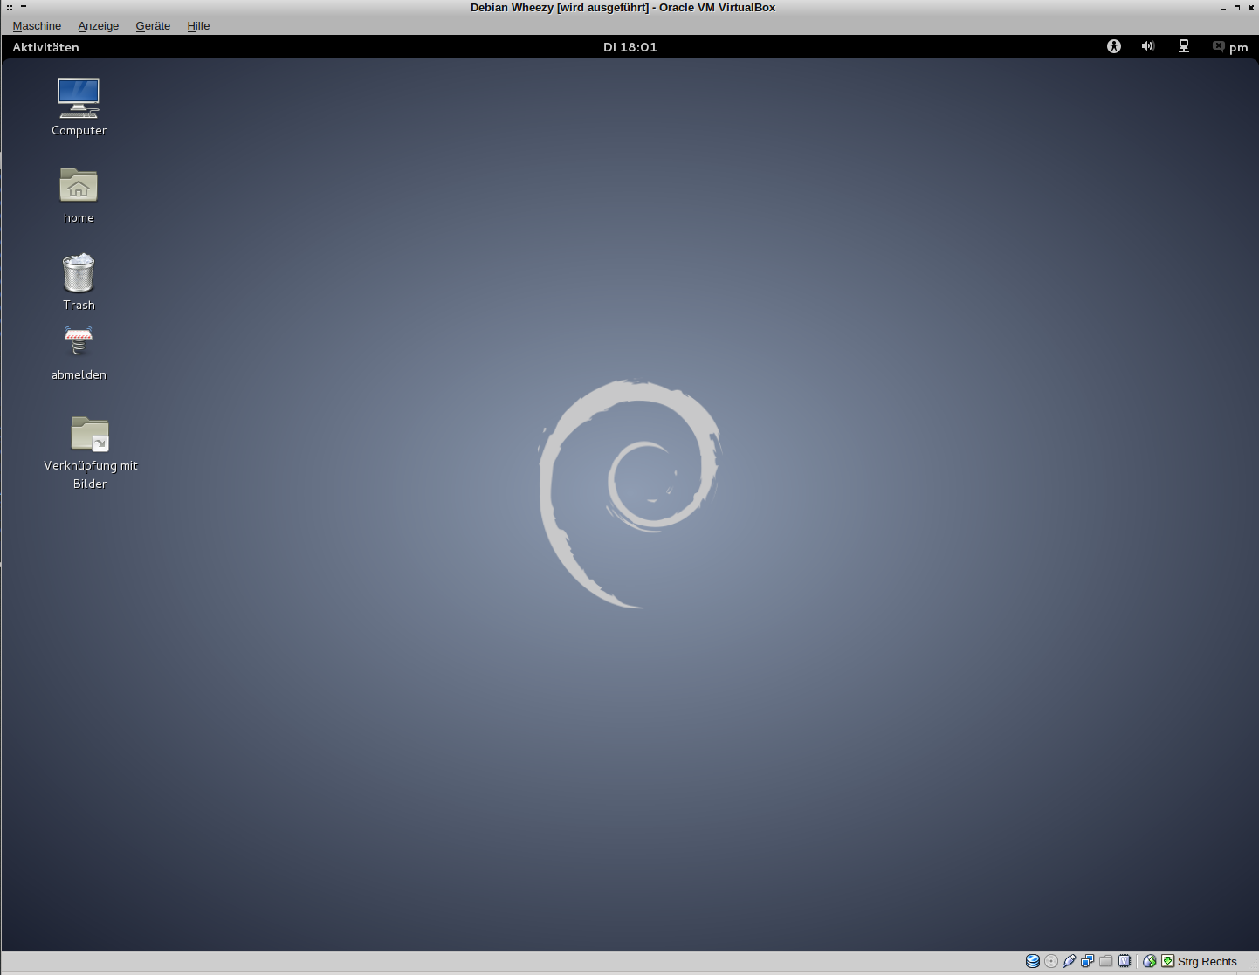Click the Strg Rechts host key label

click(1207, 962)
